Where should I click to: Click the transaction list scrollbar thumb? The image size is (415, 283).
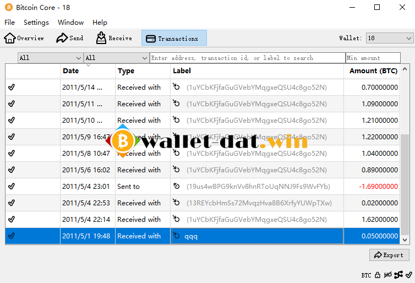[x=405, y=185]
